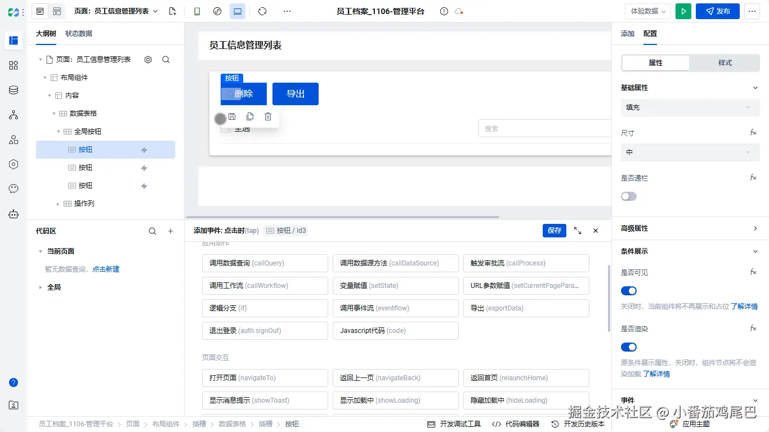Check the 全选 checkbox in the table

(225, 129)
